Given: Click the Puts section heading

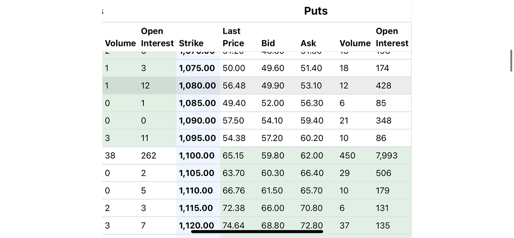Looking at the screenshot, I should (x=316, y=11).
